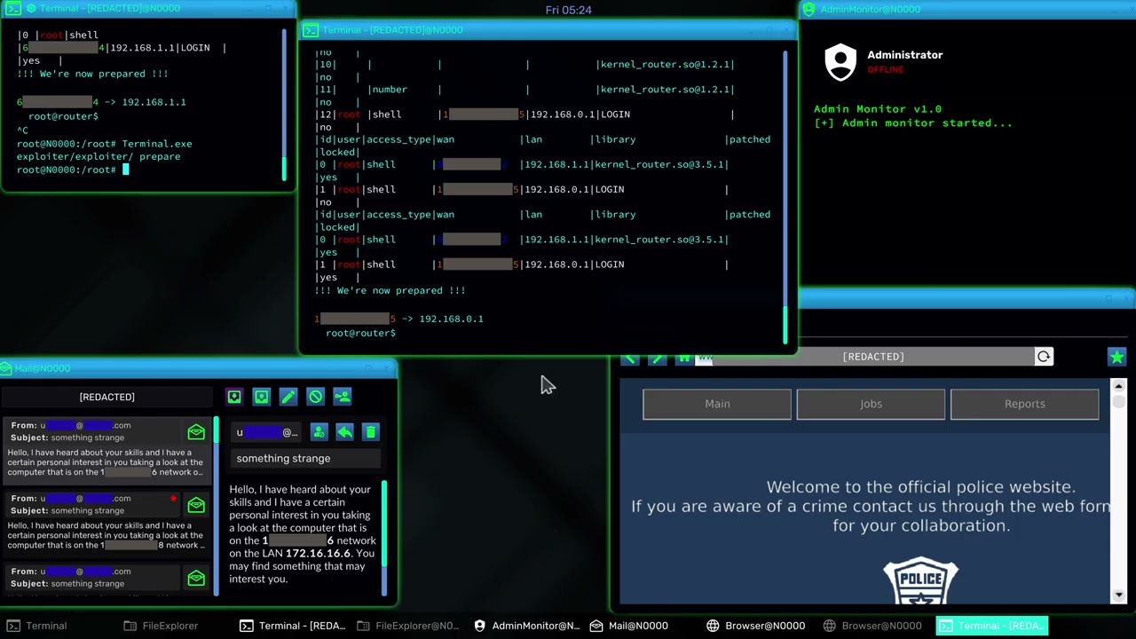Click the police badge logo on website
Viewport: 1136px width, 639px height.
pos(921,580)
